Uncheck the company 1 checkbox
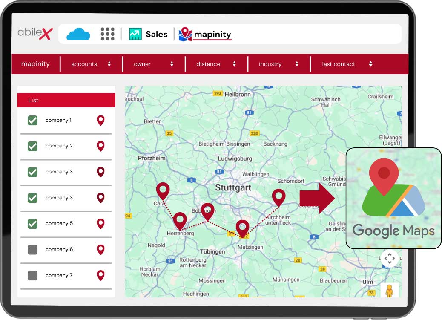 33,121
